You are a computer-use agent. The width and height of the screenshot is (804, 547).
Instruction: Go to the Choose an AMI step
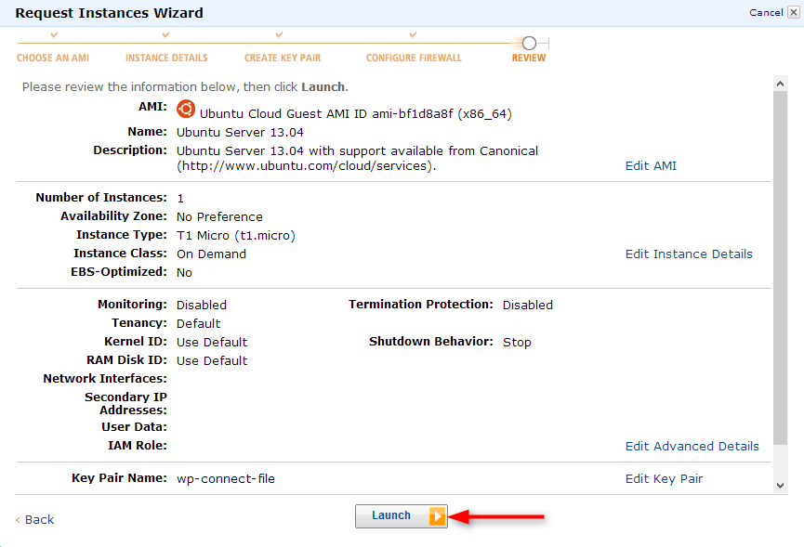point(53,58)
